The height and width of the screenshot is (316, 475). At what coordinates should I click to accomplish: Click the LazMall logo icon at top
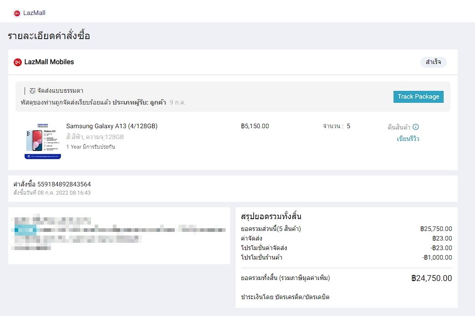pos(17,13)
